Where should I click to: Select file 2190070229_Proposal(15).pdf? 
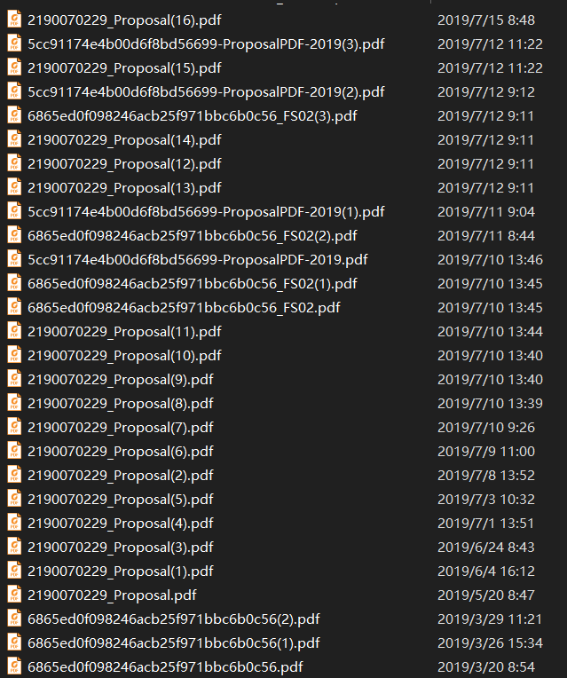tap(124, 67)
